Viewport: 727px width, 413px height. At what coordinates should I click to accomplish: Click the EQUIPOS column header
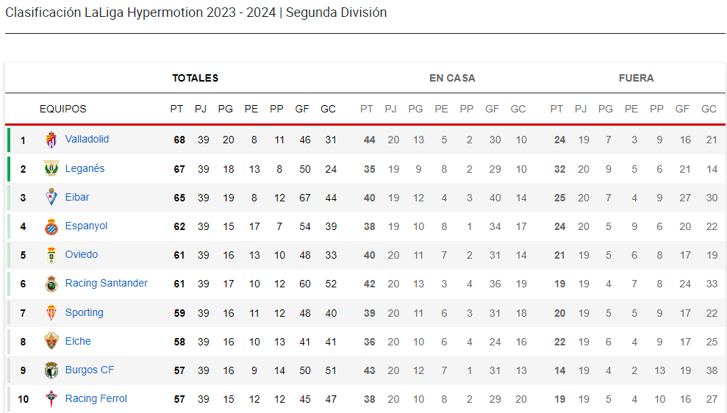(62, 109)
